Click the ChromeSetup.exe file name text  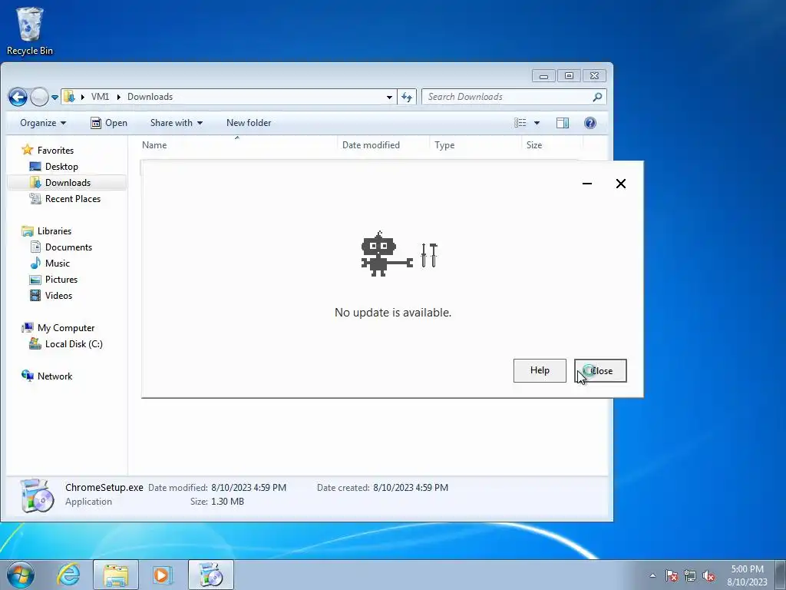pos(104,488)
